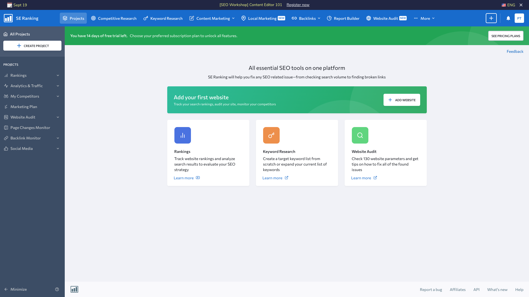Click the Add Website button
The image size is (529, 297).
[x=402, y=100]
